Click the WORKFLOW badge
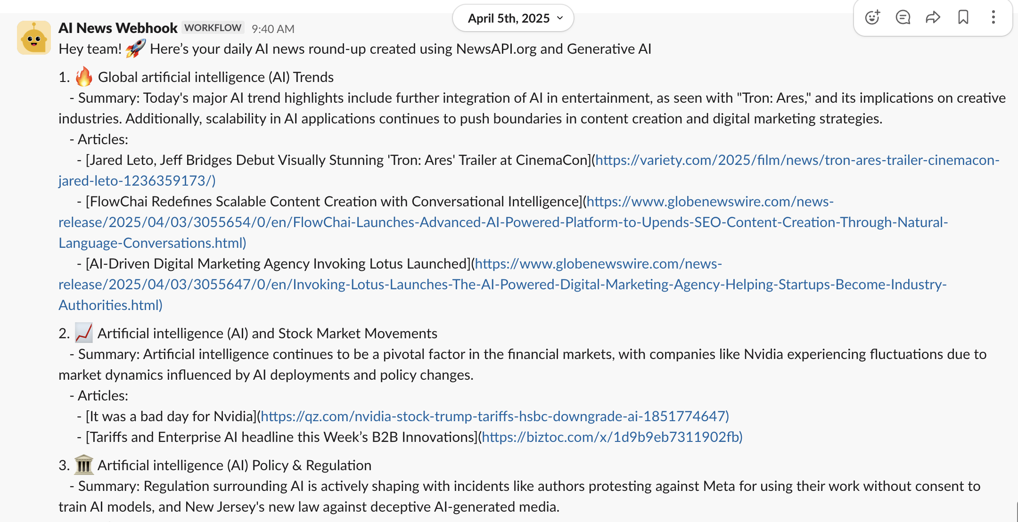 tap(213, 28)
